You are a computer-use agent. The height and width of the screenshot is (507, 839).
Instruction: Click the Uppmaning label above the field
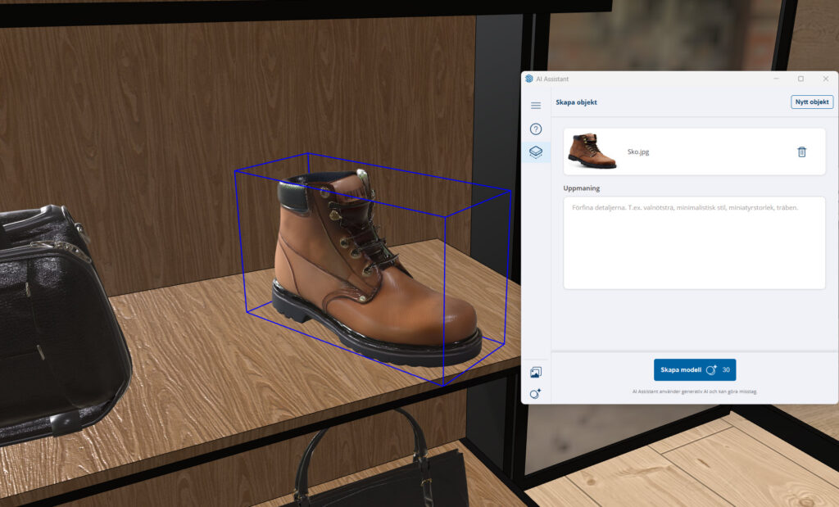pos(581,188)
